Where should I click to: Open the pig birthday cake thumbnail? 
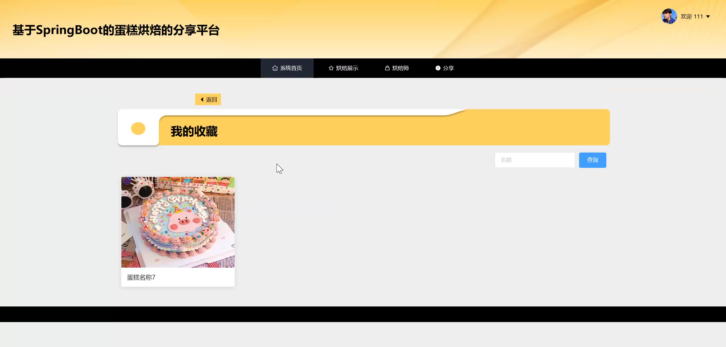click(x=178, y=222)
